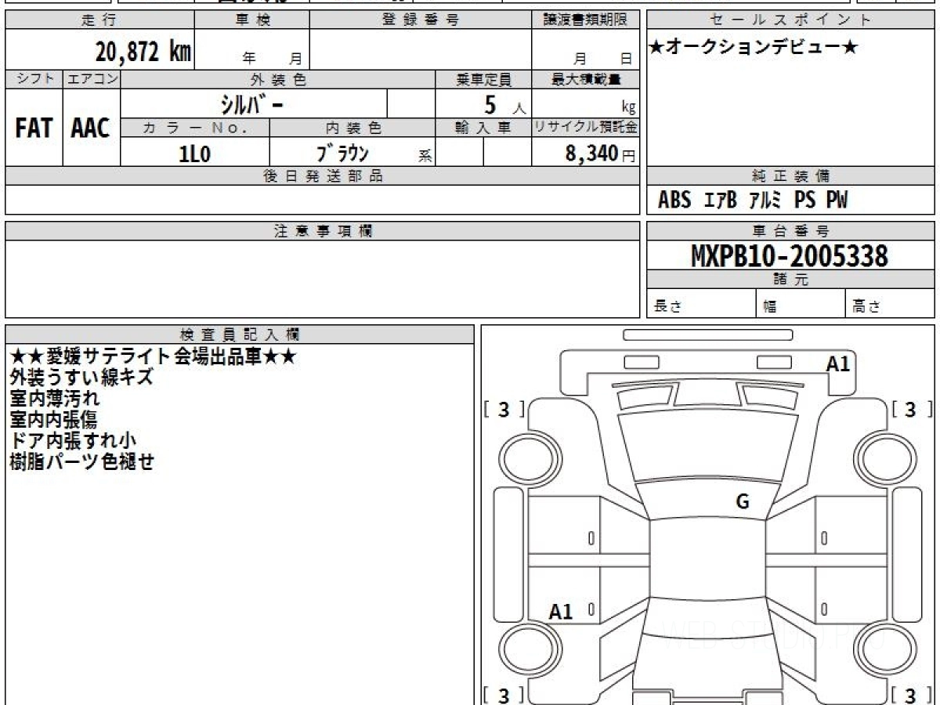Select アルミ in the equipment list
The height and width of the screenshot is (705, 940).
pyautogui.click(x=765, y=201)
